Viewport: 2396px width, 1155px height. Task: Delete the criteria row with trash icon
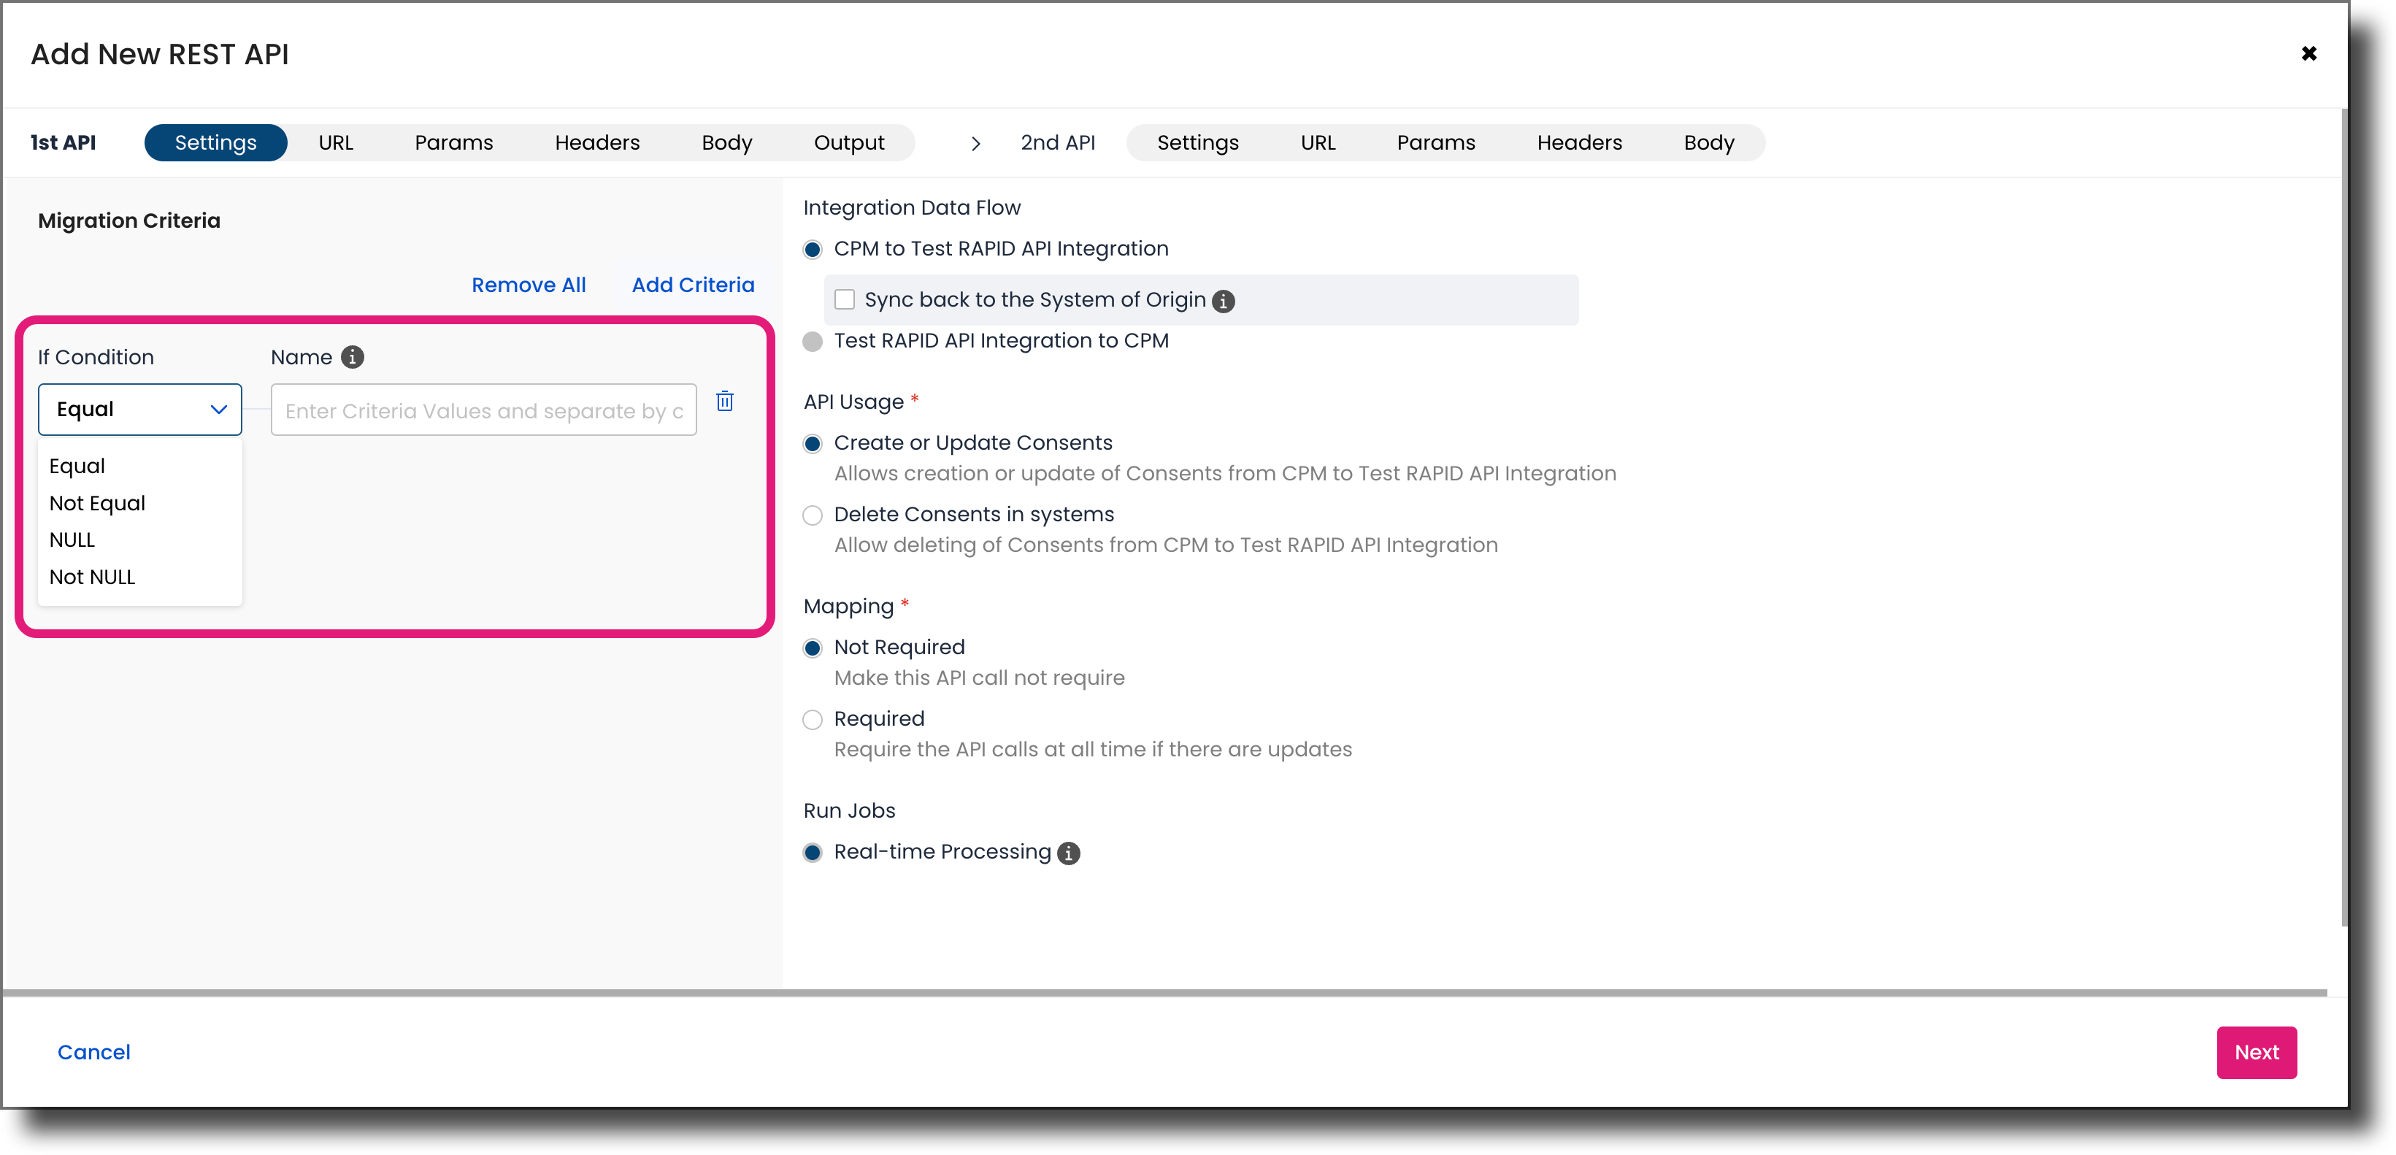[x=724, y=402]
